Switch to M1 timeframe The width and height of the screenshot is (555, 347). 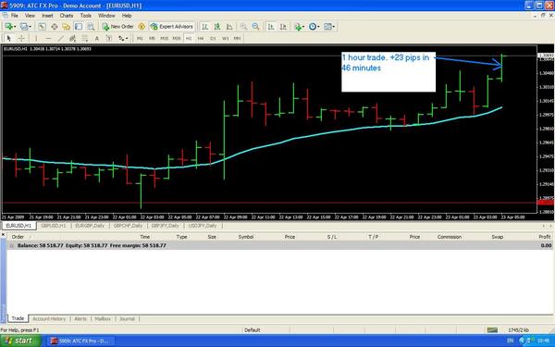pyautogui.click(x=140, y=38)
